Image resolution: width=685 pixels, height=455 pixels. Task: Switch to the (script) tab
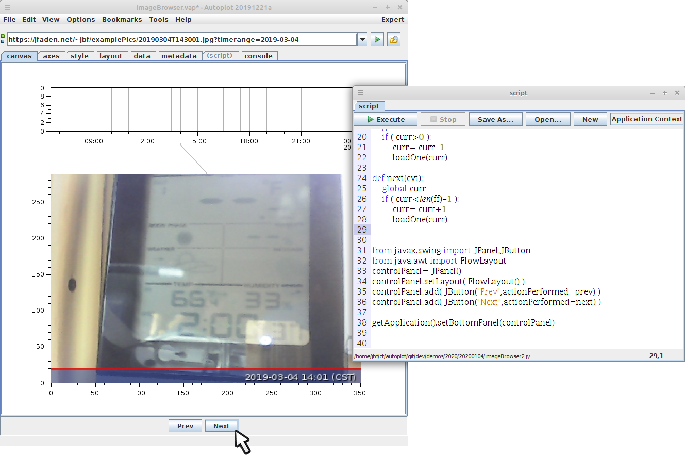(x=220, y=56)
